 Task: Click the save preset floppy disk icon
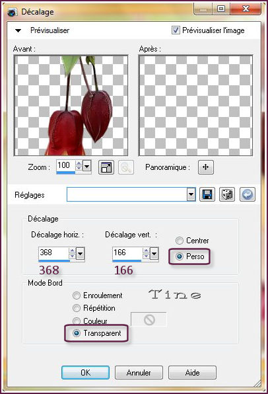click(x=207, y=194)
